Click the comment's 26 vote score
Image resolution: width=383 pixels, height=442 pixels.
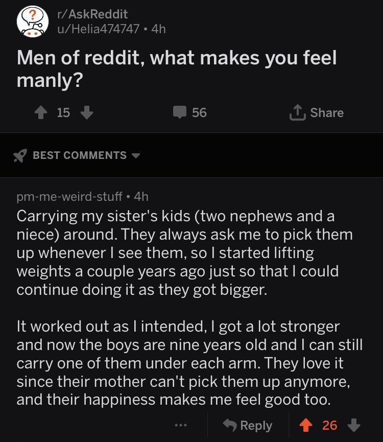point(330,425)
